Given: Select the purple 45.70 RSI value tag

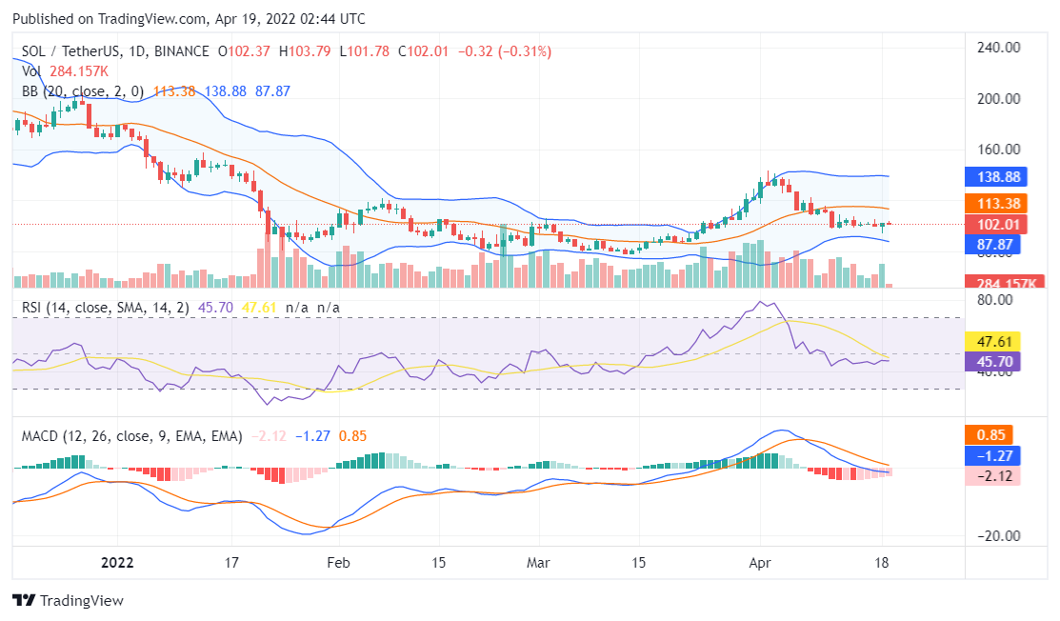Looking at the screenshot, I should 993,362.
